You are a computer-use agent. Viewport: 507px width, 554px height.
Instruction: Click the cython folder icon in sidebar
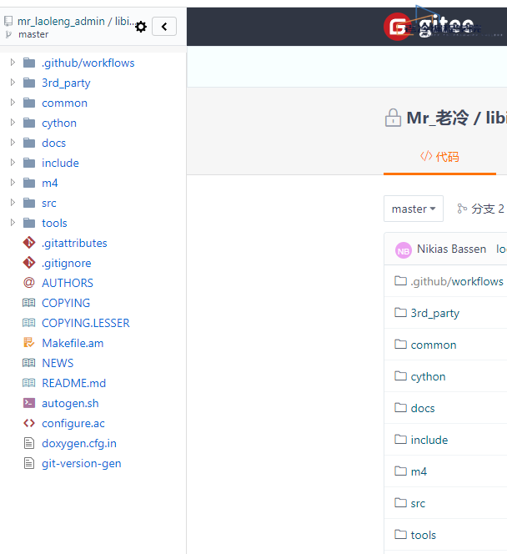29,123
